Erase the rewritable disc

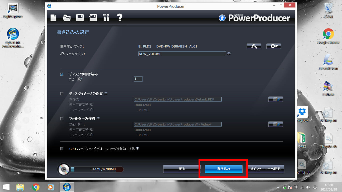point(273,46)
